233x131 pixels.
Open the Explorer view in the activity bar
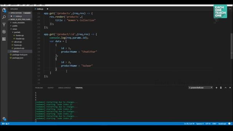(x=4, y=10)
